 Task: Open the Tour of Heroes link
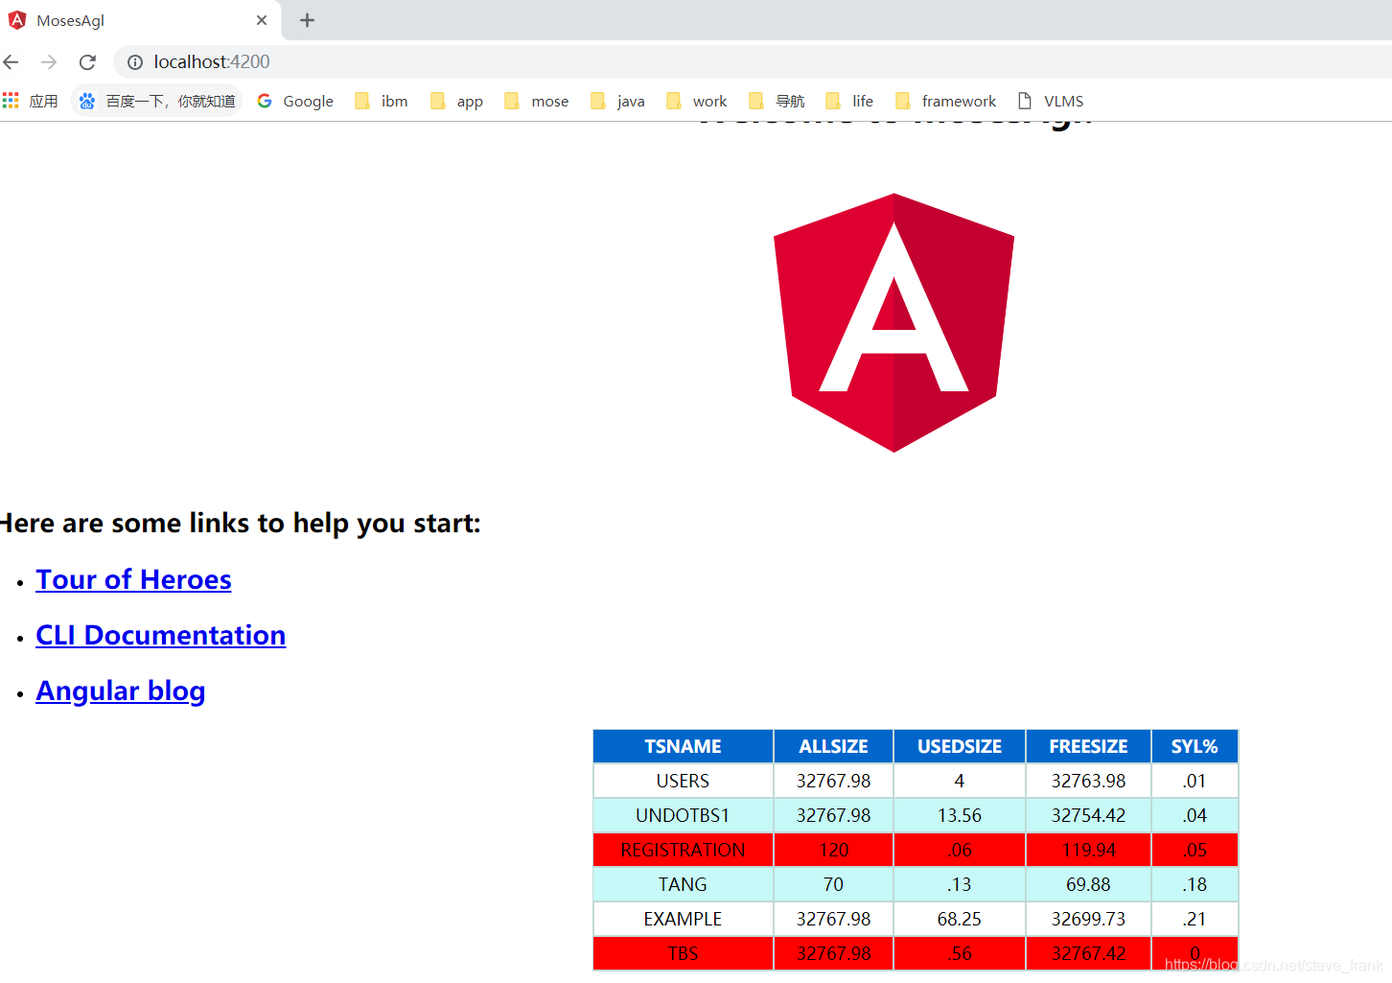(x=133, y=579)
